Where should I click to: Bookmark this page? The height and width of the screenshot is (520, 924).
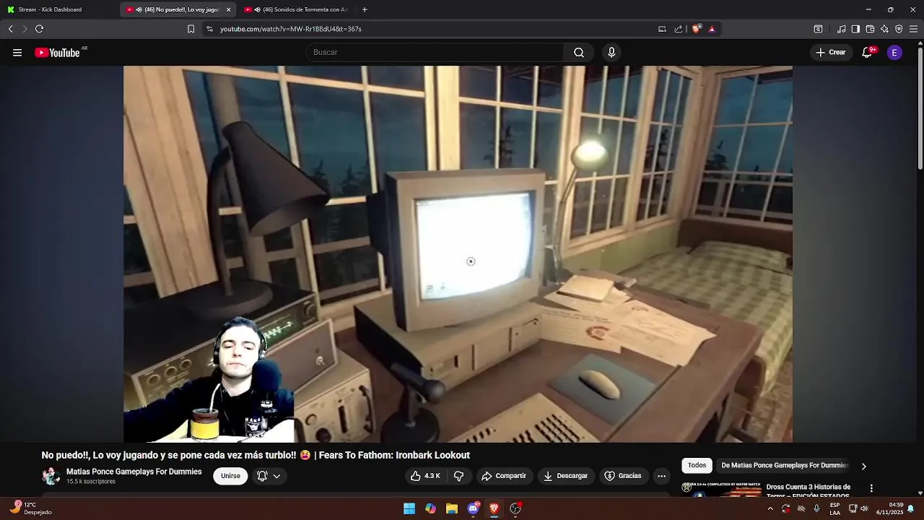click(191, 29)
